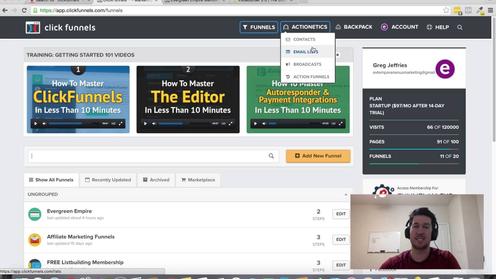Select Broadcasts from the Actionetics dropdown

point(308,64)
